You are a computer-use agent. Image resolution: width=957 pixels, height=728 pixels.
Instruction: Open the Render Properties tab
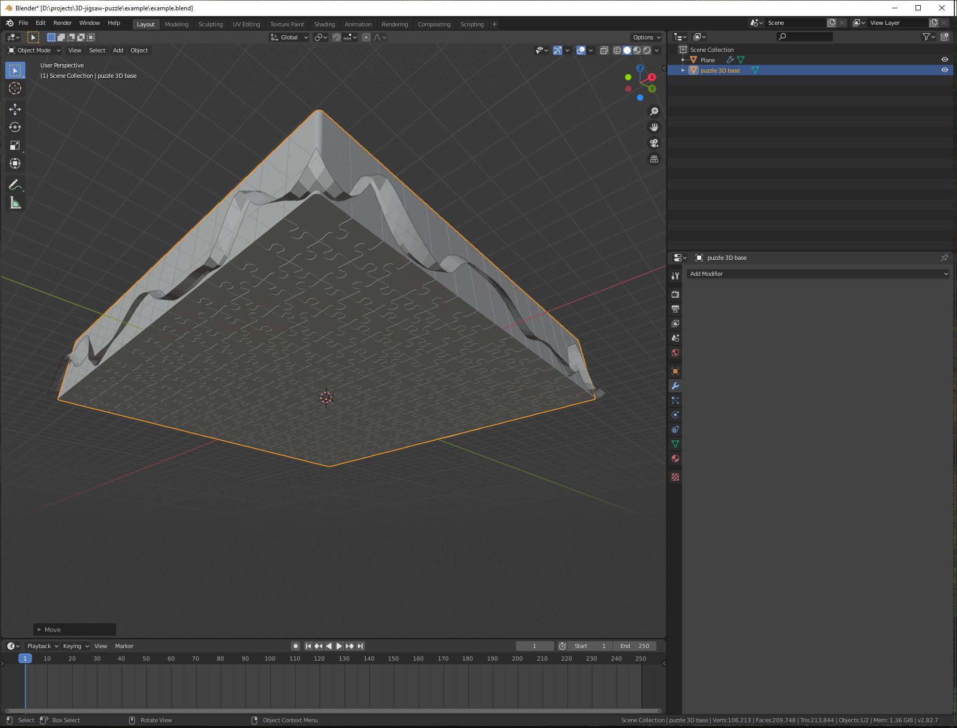675,294
